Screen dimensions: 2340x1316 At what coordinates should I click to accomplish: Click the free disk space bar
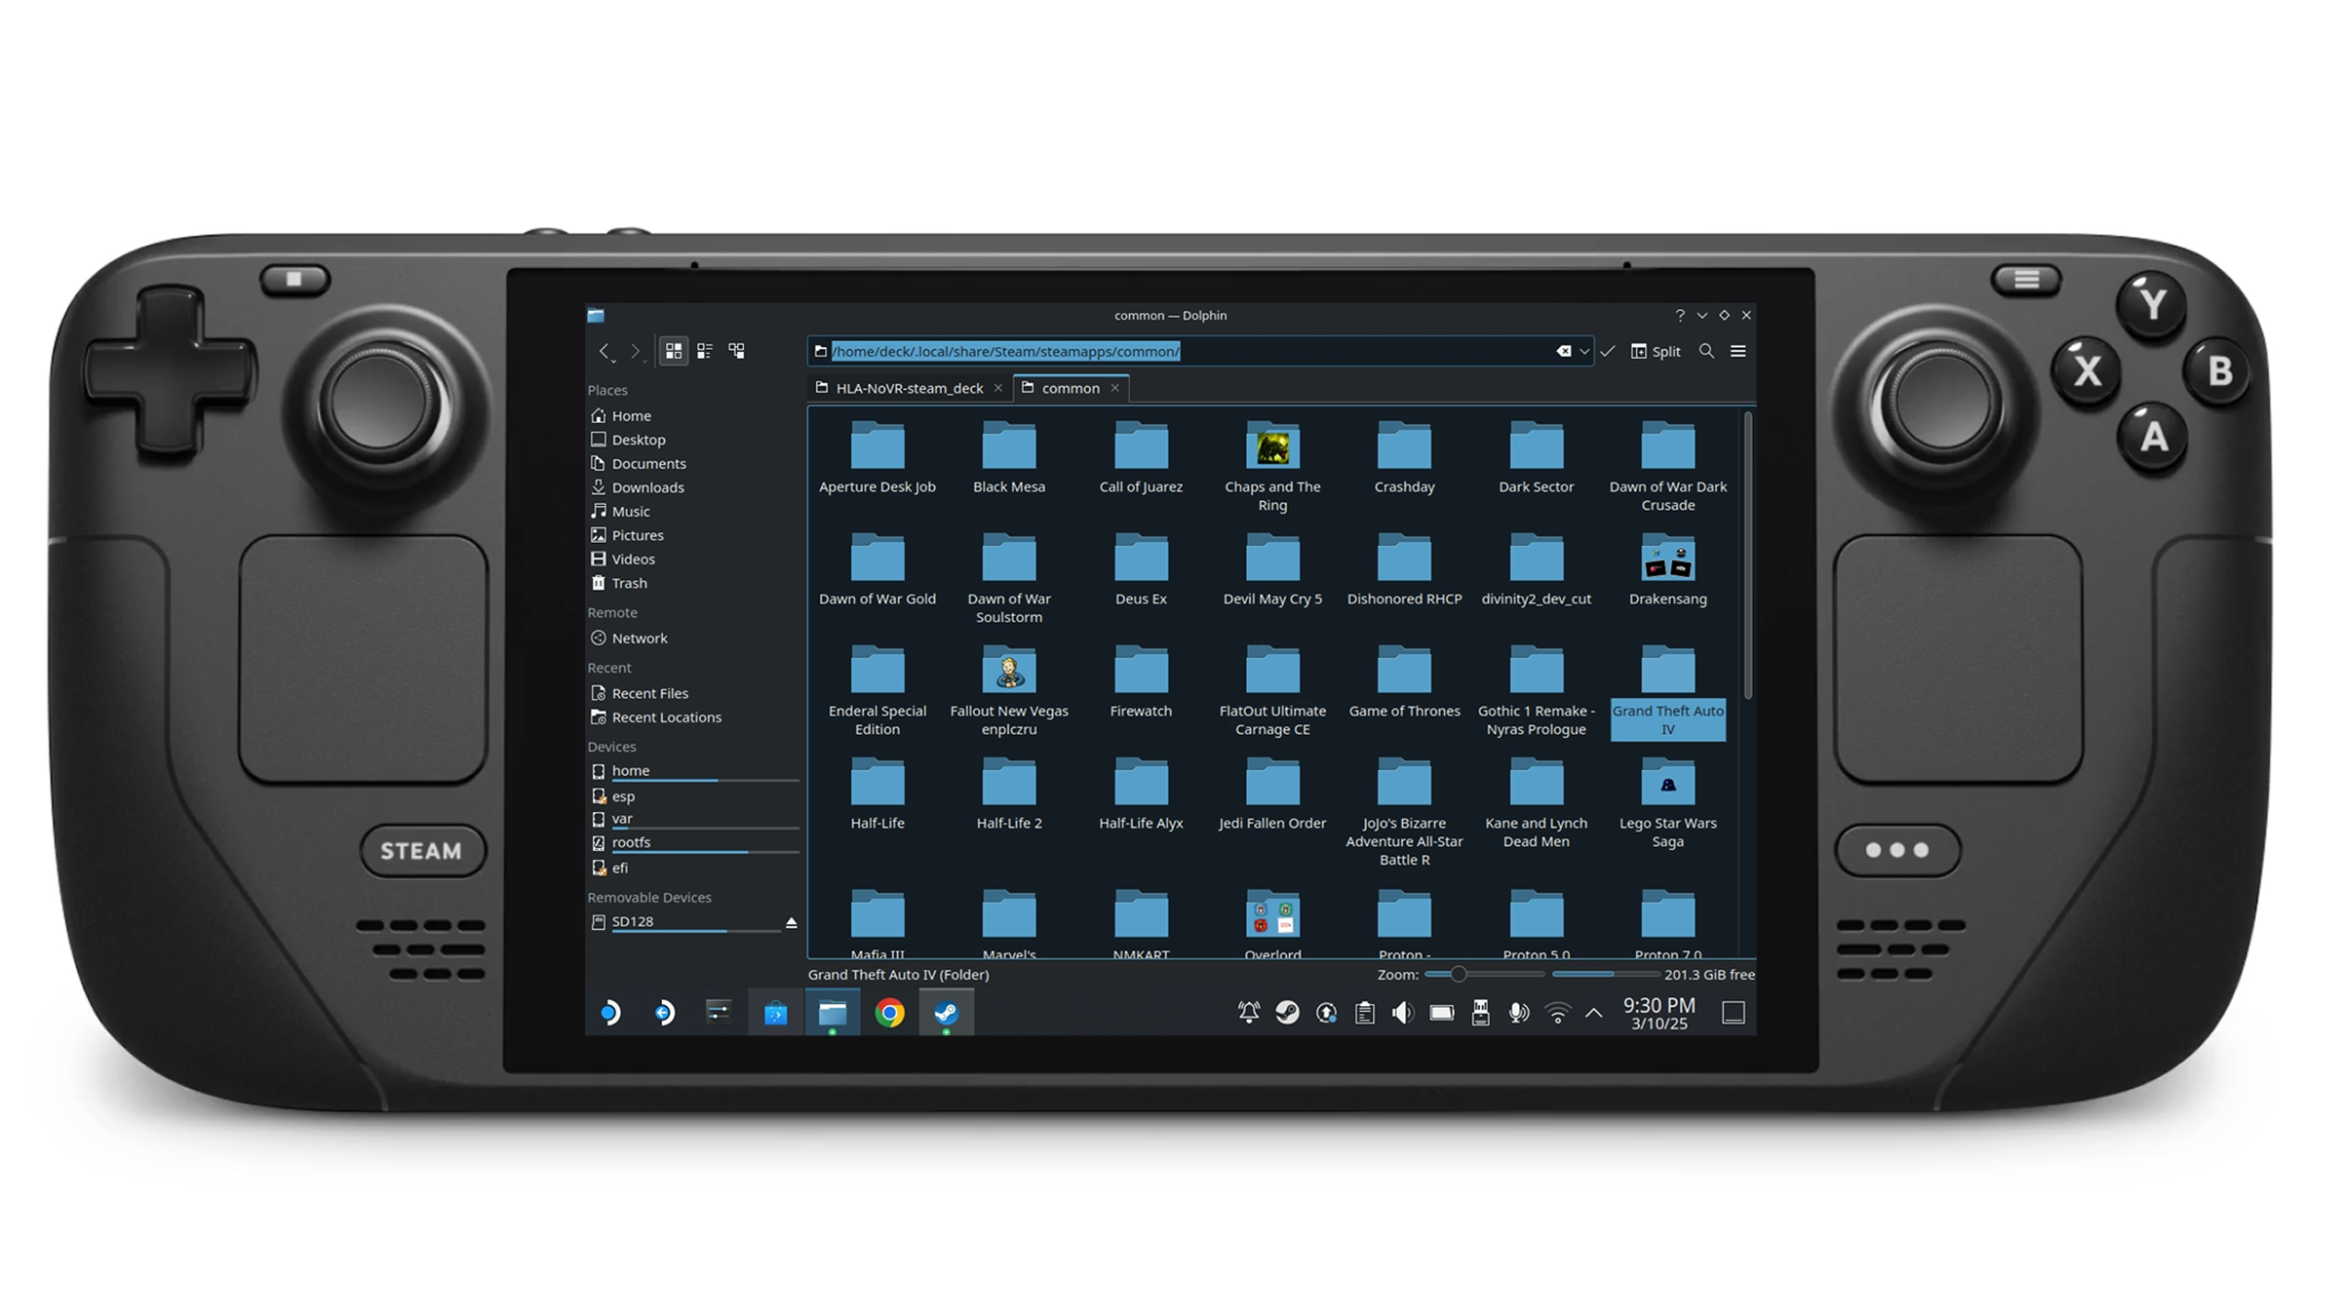tap(1606, 974)
